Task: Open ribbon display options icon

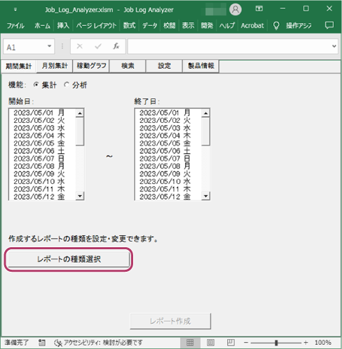Action: [259, 9]
